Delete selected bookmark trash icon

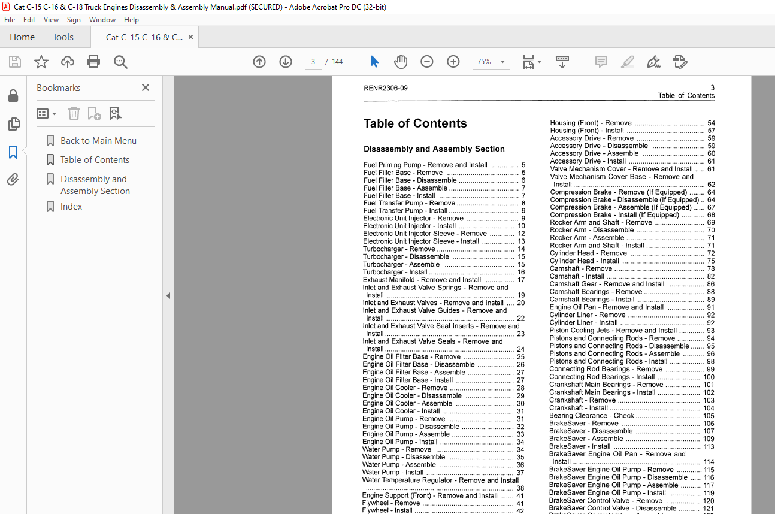[x=73, y=113]
